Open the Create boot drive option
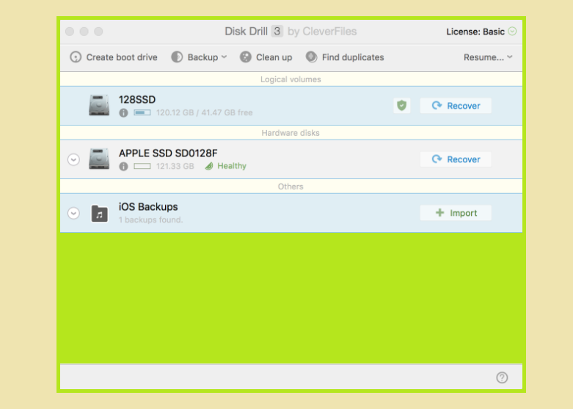The height and width of the screenshot is (409, 573). (114, 57)
